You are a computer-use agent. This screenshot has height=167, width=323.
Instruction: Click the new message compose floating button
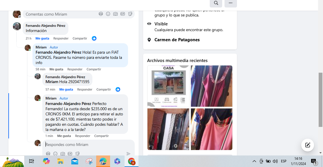[307, 145]
